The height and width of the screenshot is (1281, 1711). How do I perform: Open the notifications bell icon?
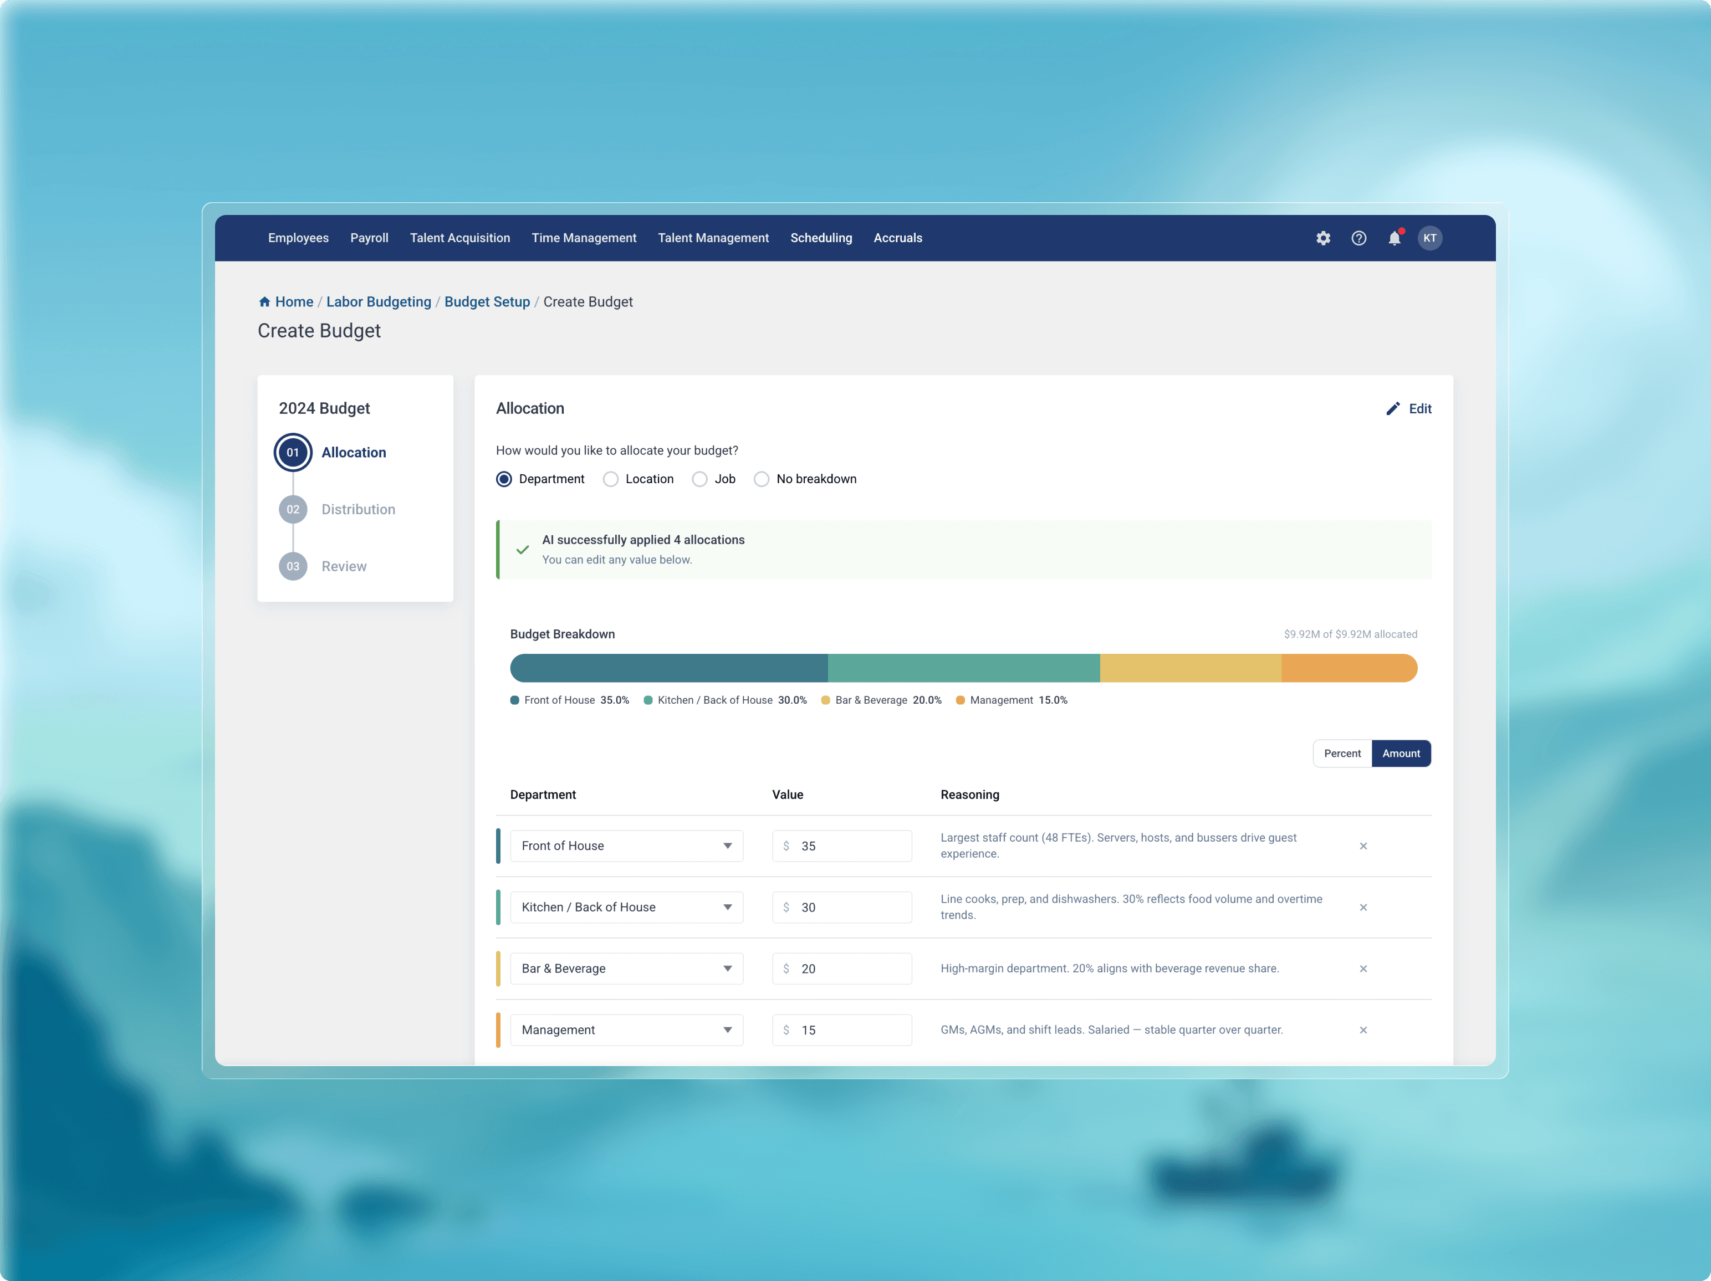1395,238
